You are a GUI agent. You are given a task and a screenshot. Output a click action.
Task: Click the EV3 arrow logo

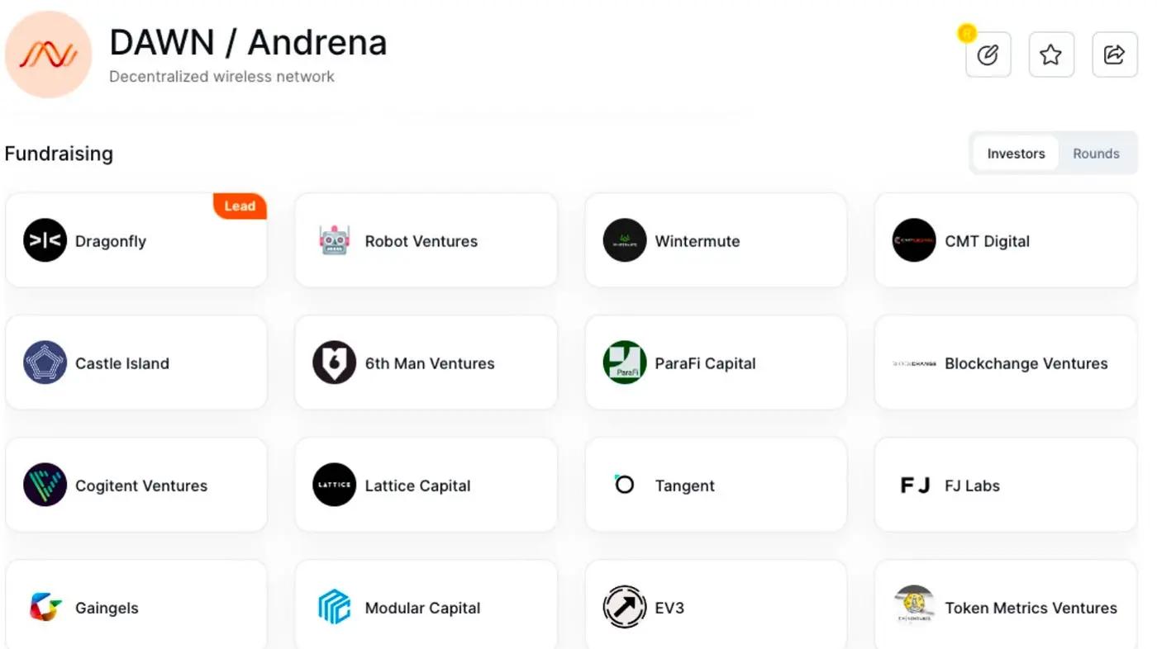click(x=625, y=607)
